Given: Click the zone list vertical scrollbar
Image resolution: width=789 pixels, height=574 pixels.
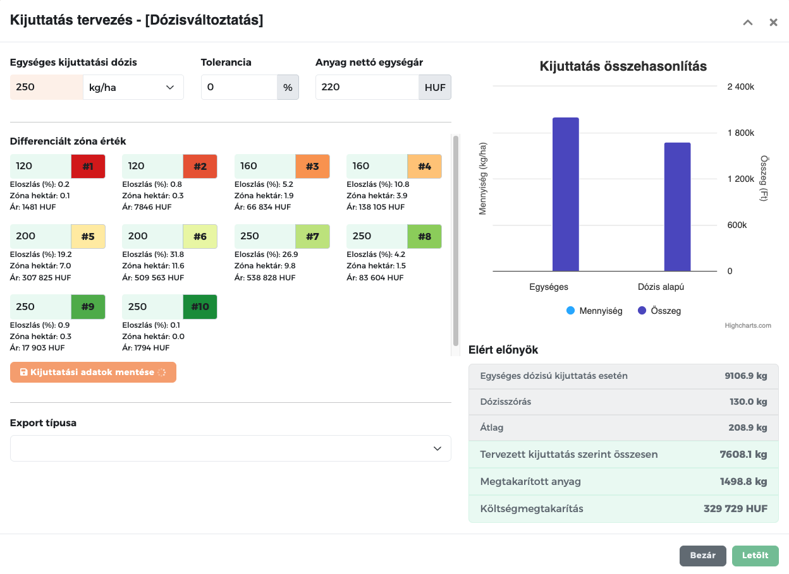Looking at the screenshot, I should tap(456, 240).
